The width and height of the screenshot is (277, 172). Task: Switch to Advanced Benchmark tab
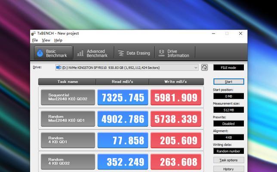coord(93,53)
